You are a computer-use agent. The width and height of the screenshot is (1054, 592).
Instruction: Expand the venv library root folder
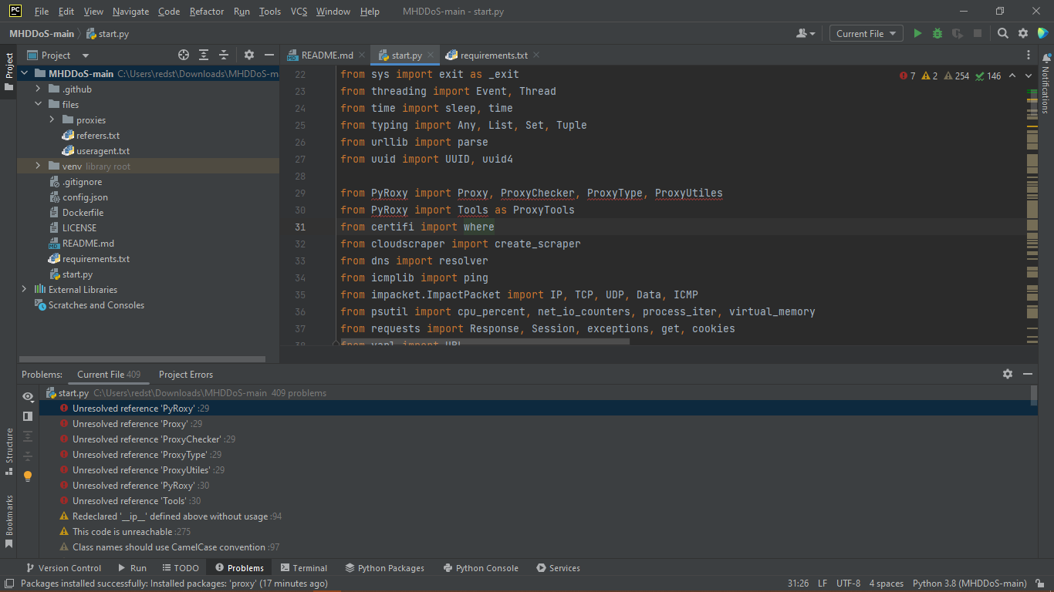[x=39, y=166]
